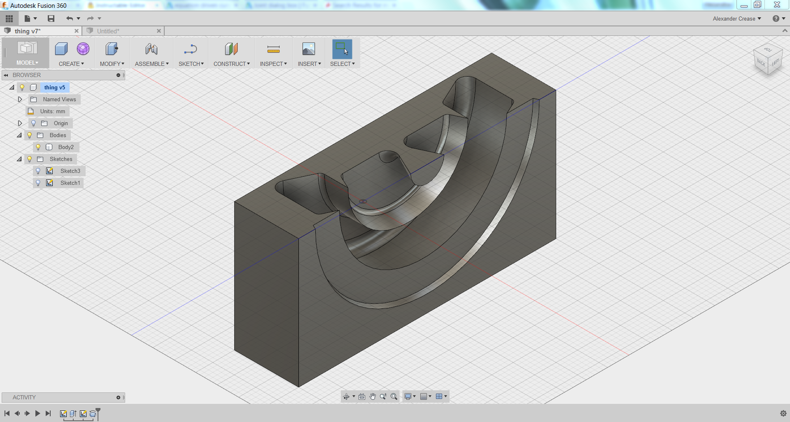Click the Inspect measure ruler icon
This screenshot has width=790, height=422.
point(273,49)
